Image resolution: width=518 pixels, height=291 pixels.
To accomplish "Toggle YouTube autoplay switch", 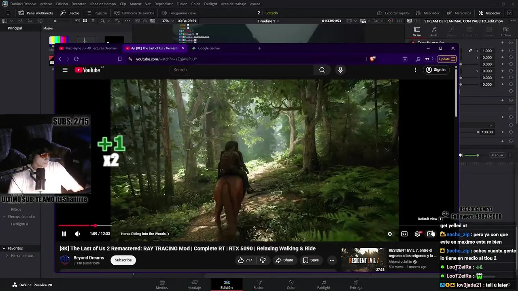I will (x=390, y=234).
